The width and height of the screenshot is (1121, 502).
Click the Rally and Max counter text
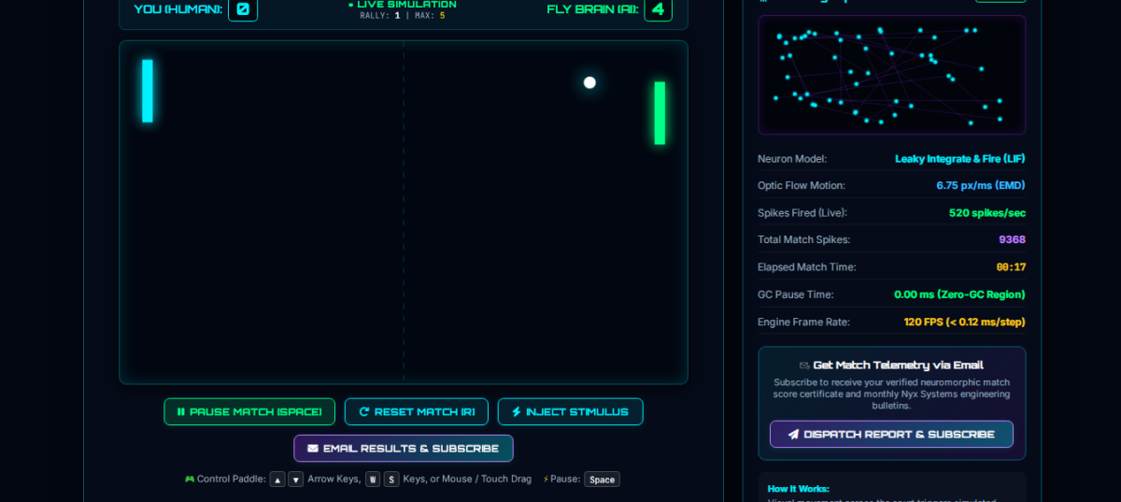coord(403,16)
